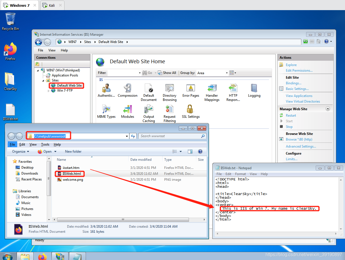The width and height of the screenshot is (345, 260).
Task: Collapse the Sites tree node
Action: click(43, 80)
